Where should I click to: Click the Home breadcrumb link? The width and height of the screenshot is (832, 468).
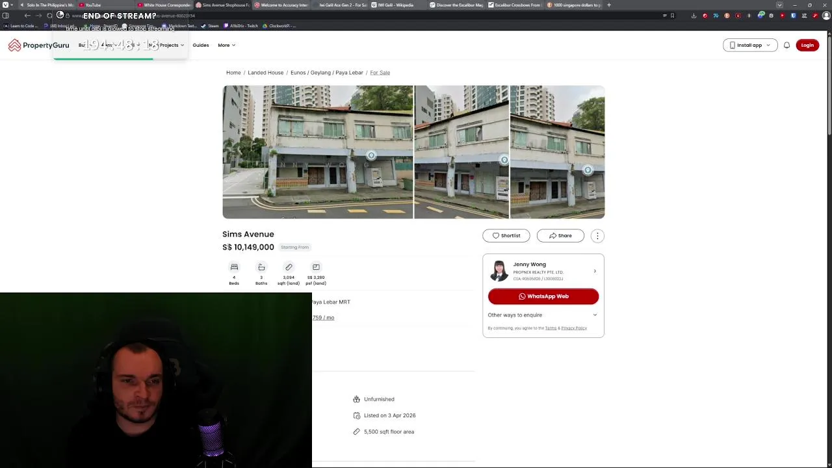point(233,73)
